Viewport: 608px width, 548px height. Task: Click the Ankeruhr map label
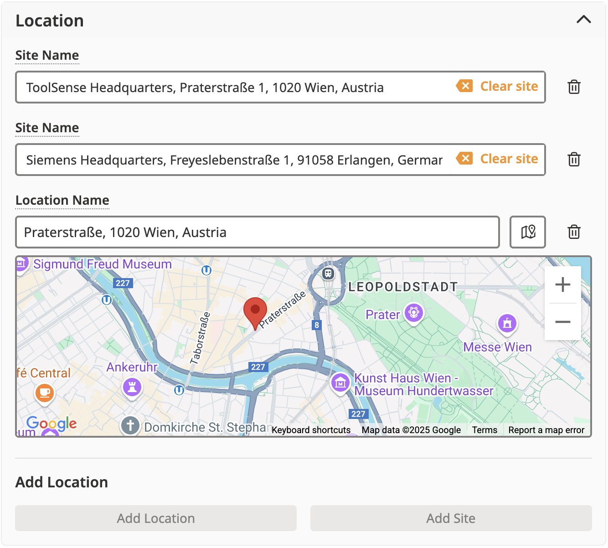[x=132, y=367]
